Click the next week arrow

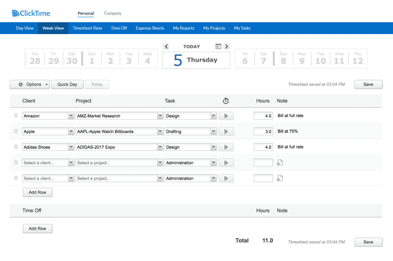click(227, 46)
